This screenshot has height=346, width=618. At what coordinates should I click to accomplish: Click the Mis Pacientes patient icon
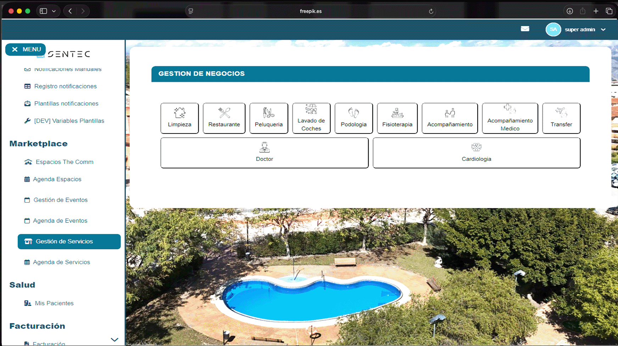coord(28,303)
